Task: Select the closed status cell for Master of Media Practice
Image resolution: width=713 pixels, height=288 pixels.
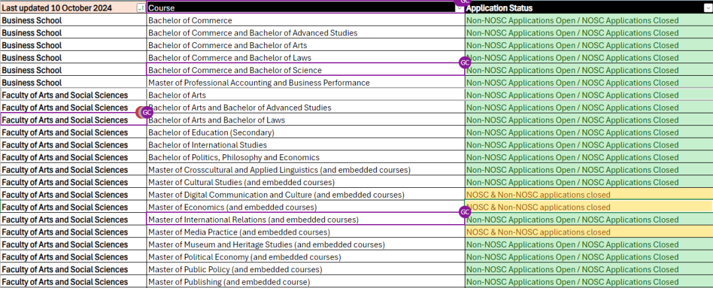Action: tap(589, 232)
